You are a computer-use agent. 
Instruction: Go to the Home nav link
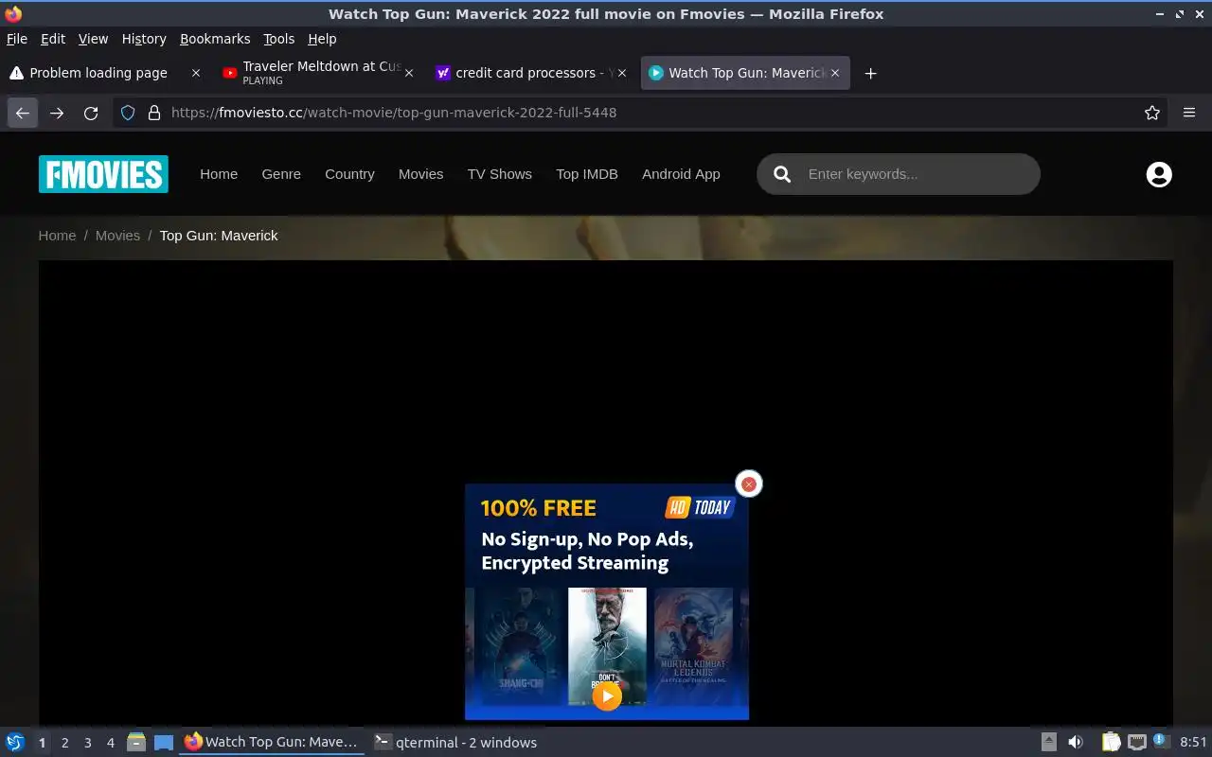[219, 174]
